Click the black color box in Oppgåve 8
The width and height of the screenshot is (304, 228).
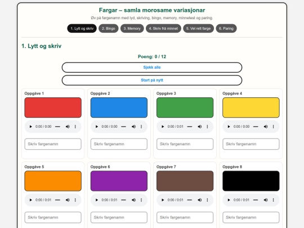coord(251,181)
